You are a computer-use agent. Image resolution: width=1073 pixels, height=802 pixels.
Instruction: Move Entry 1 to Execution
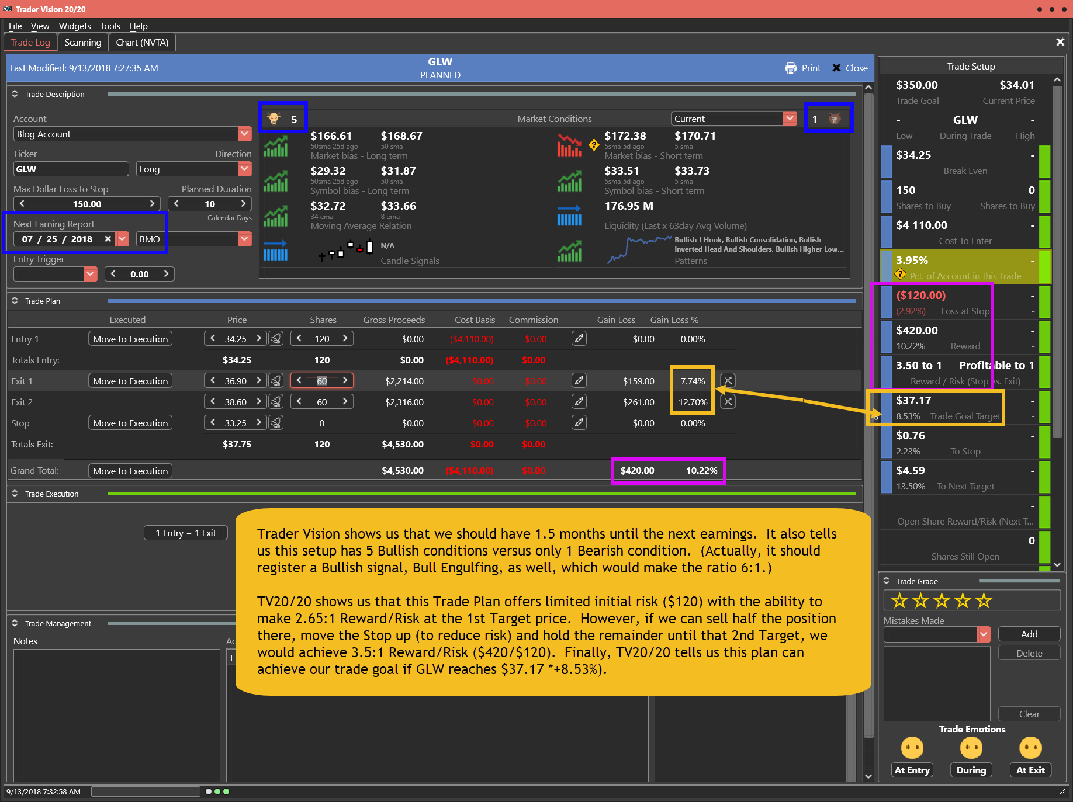pos(130,339)
